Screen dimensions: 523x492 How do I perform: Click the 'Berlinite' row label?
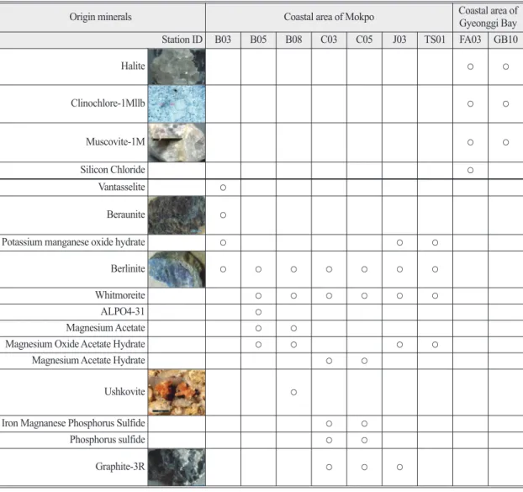(128, 268)
